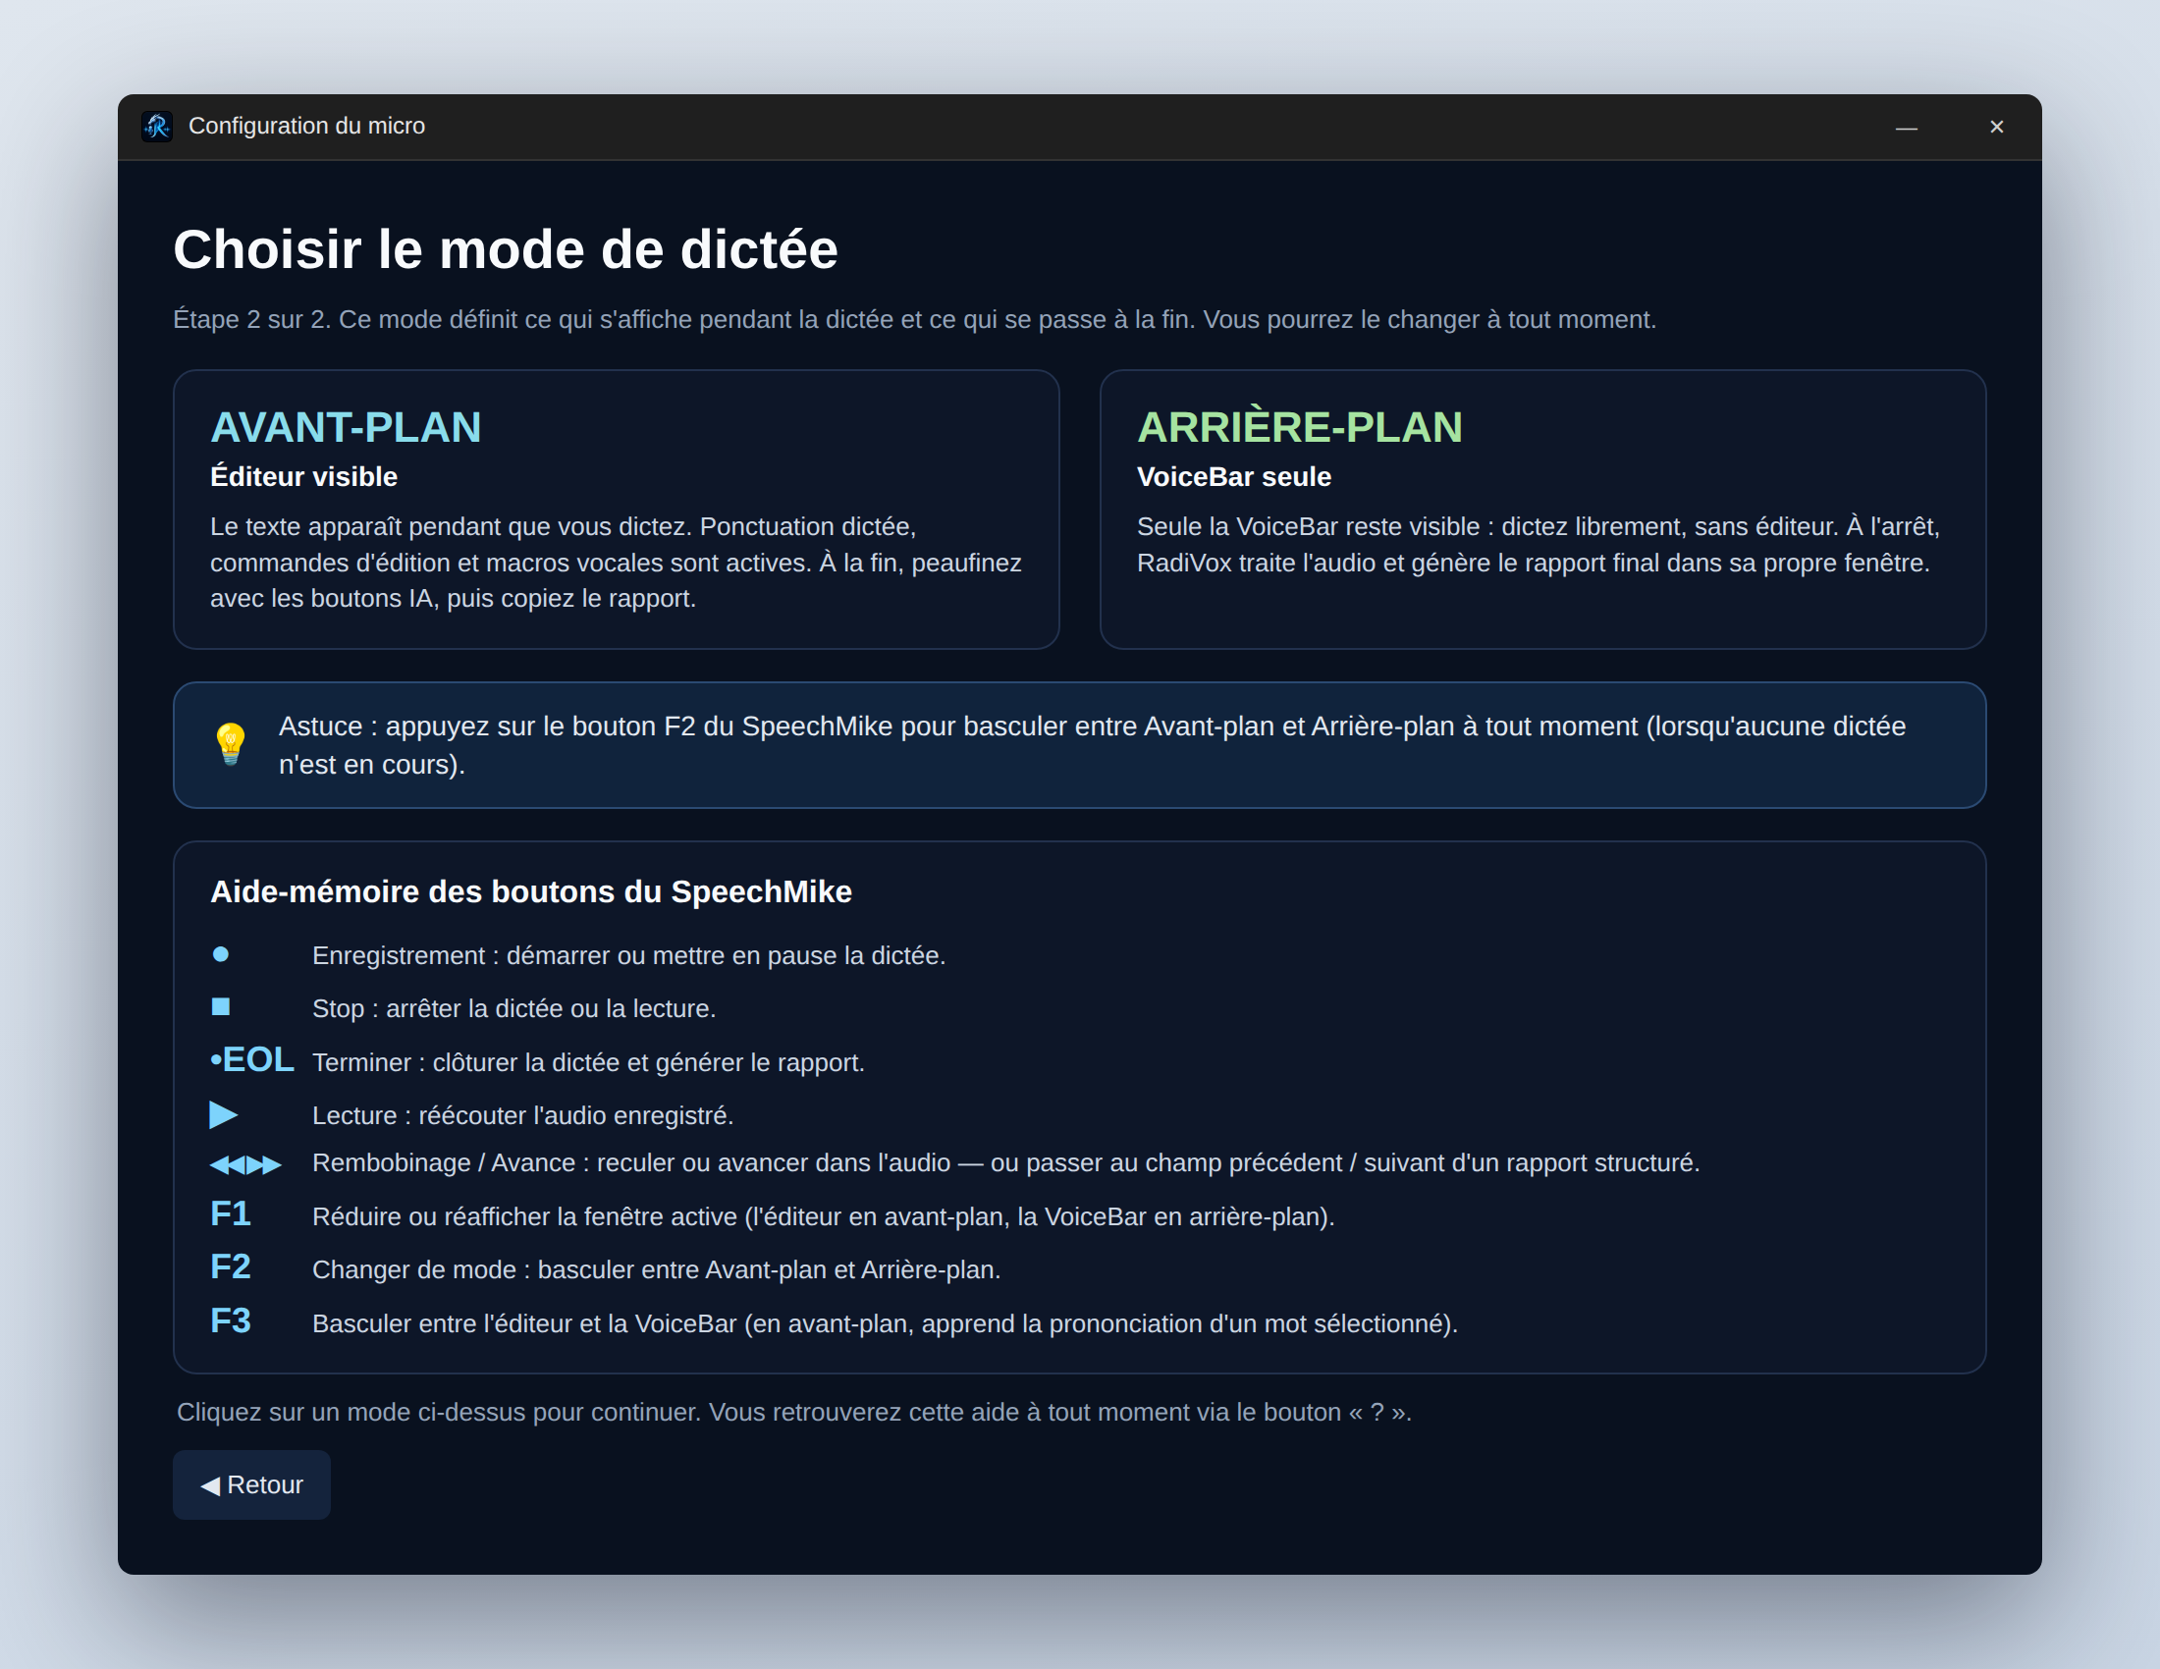Click the stop square icon
The image size is (2160, 1669).
(221, 1006)
